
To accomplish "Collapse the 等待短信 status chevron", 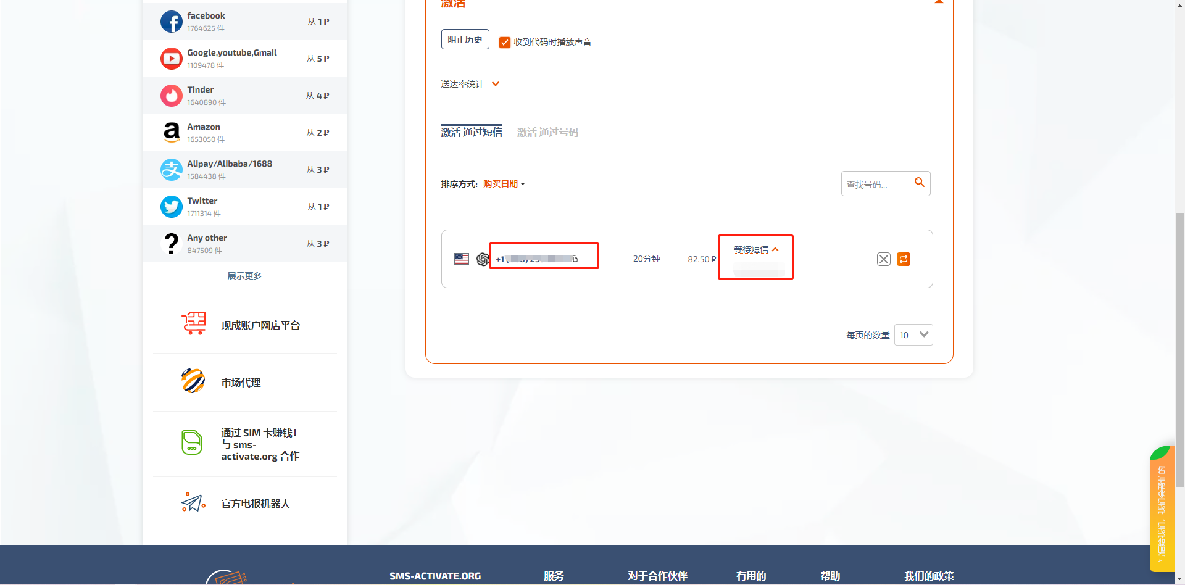I will (775, 249).
